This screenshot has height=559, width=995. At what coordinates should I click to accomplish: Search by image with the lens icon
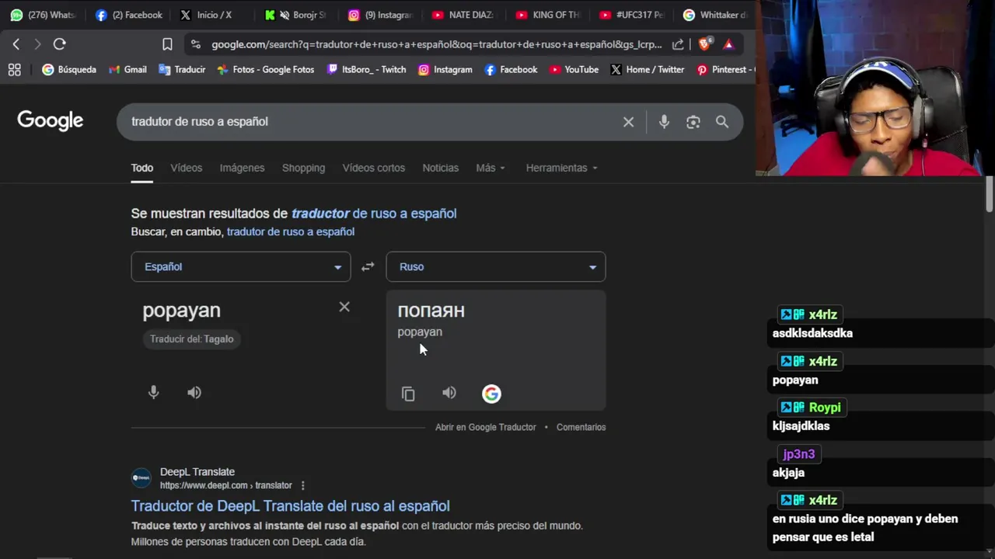coord(693,122)
